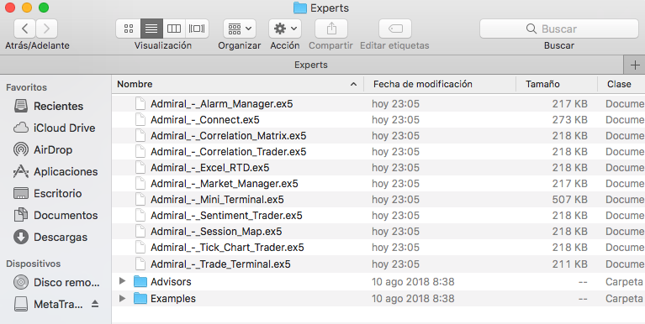Select the Examples folder icon
The image size is (645, 324).
[x=140, y=298]
